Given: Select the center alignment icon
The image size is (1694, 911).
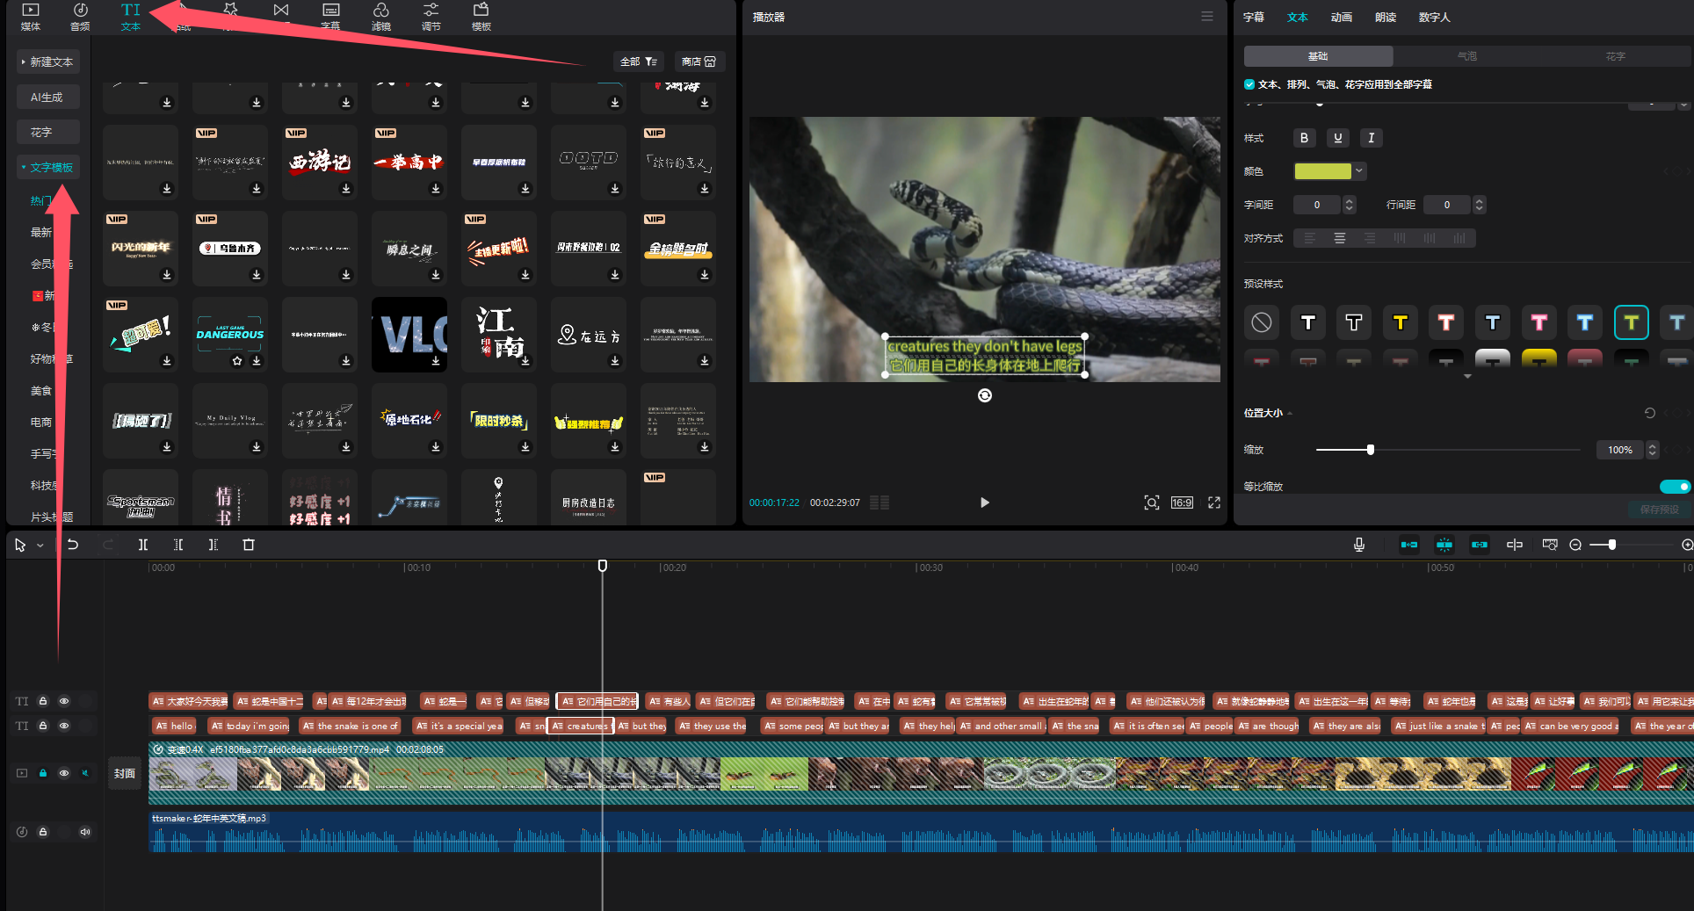Looking at the screenshot, I should [1340, 238].
